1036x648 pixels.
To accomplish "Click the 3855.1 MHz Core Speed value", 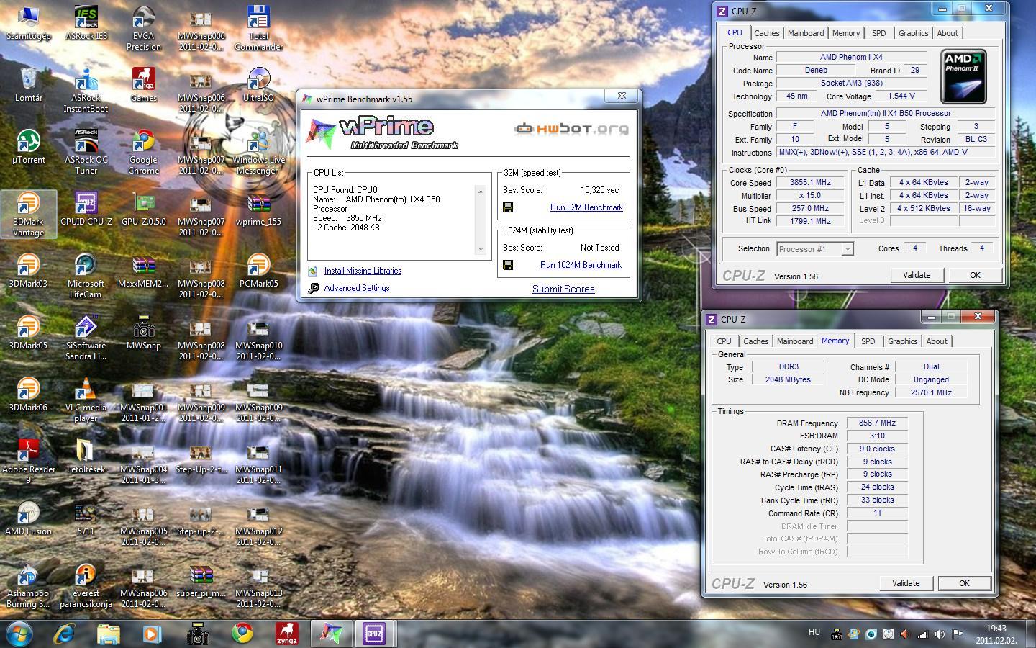I will 810,183.
